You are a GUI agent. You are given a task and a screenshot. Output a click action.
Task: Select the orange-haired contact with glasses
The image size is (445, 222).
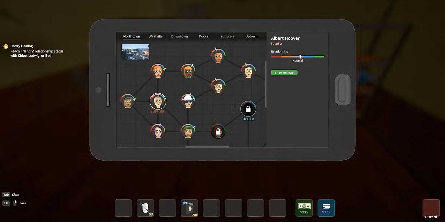[158, 71]
